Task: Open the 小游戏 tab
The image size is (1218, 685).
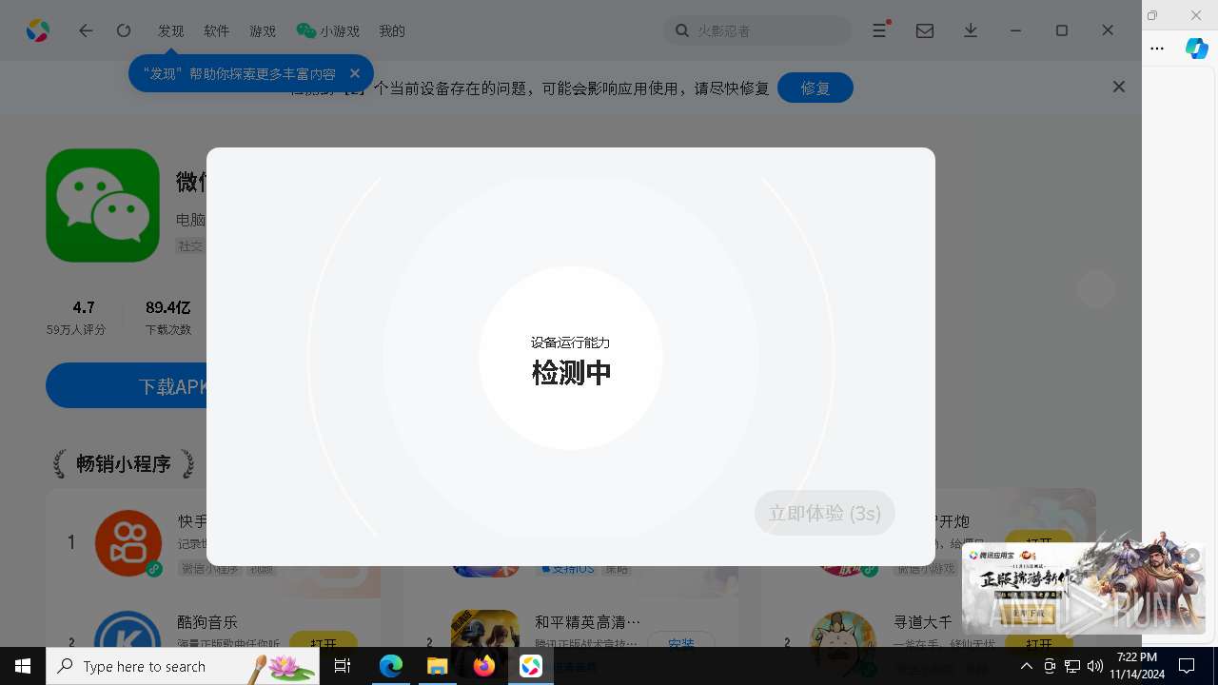Action: (x=328, y=30)
